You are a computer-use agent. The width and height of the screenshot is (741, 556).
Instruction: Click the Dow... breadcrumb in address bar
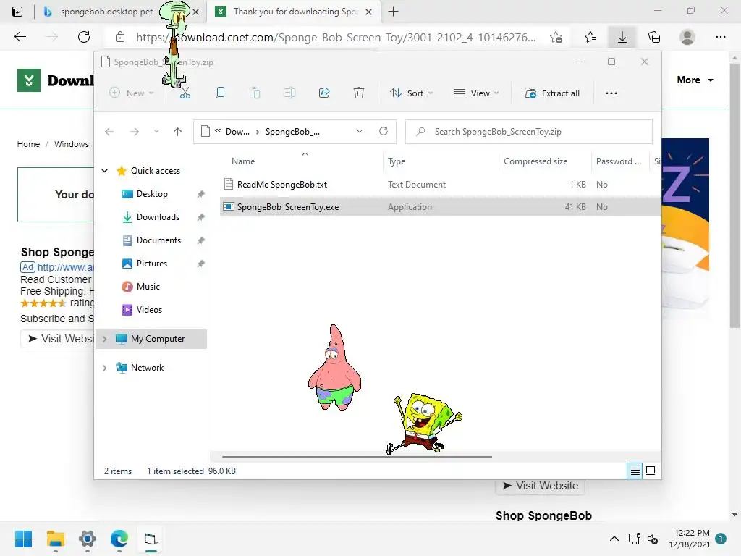coord(237,132)
